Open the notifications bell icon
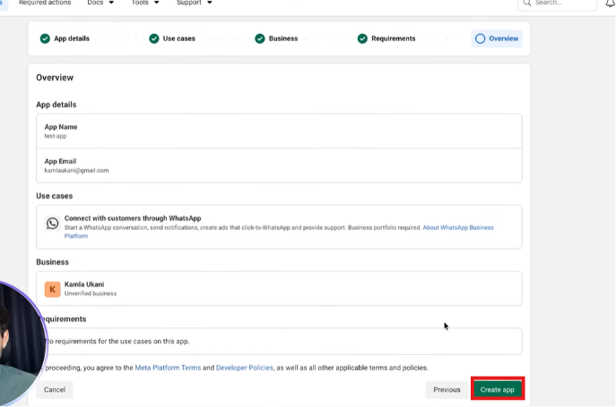The width and height of the screenshot is (616, 407). coord(610,4)
